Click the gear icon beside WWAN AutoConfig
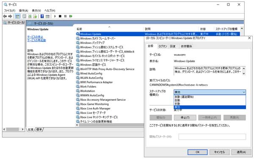The image size is (254, 159). click(x=78, y=95)
